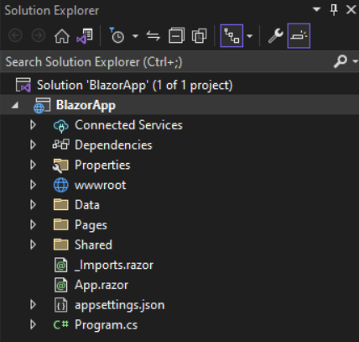Expand the Connected Services node

pyautogui.click(x=33, y=125)
